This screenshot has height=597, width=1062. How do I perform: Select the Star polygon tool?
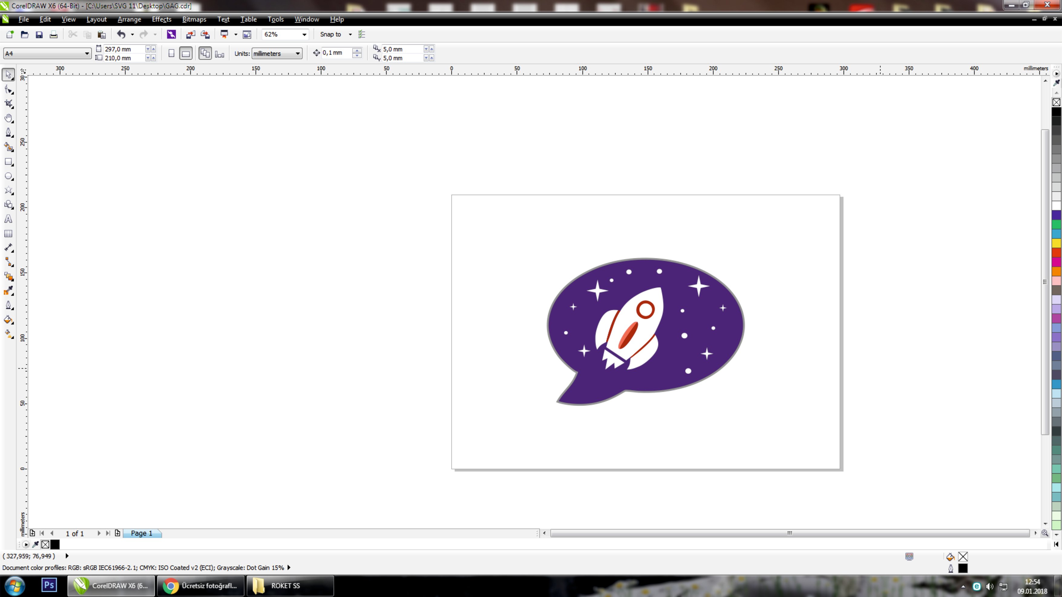(x=8, y=190)
